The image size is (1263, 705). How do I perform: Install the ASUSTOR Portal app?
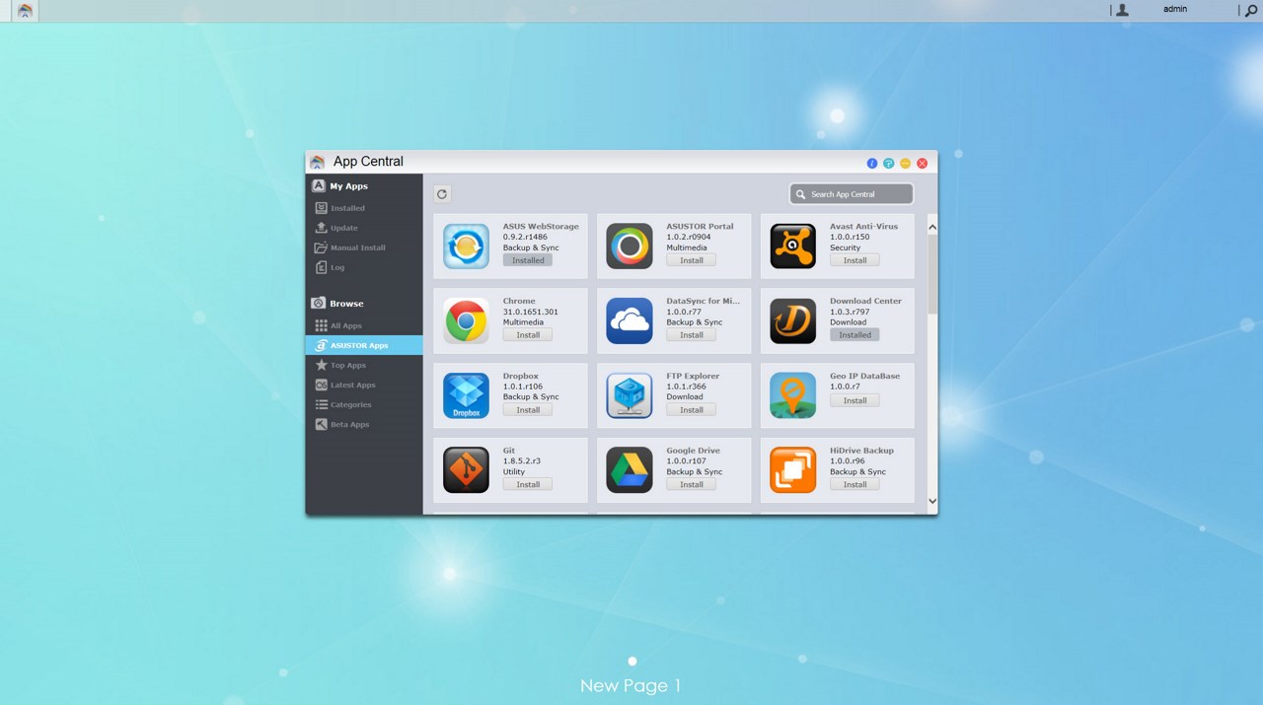[x=692, y=260]
